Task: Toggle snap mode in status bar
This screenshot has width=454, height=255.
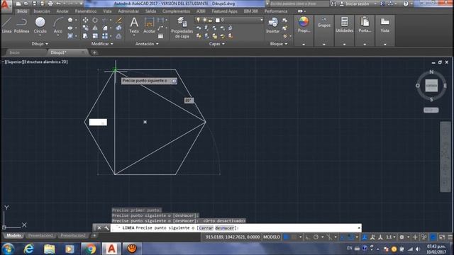Action: [294, 237]
